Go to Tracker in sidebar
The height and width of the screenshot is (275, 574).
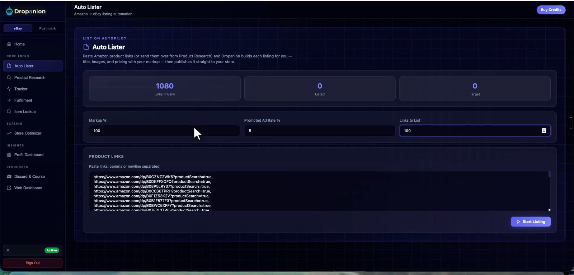pyautogui.click(x=33, y=89)
